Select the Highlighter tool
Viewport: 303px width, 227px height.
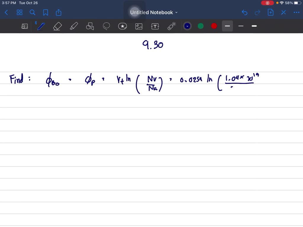[74, 26]
